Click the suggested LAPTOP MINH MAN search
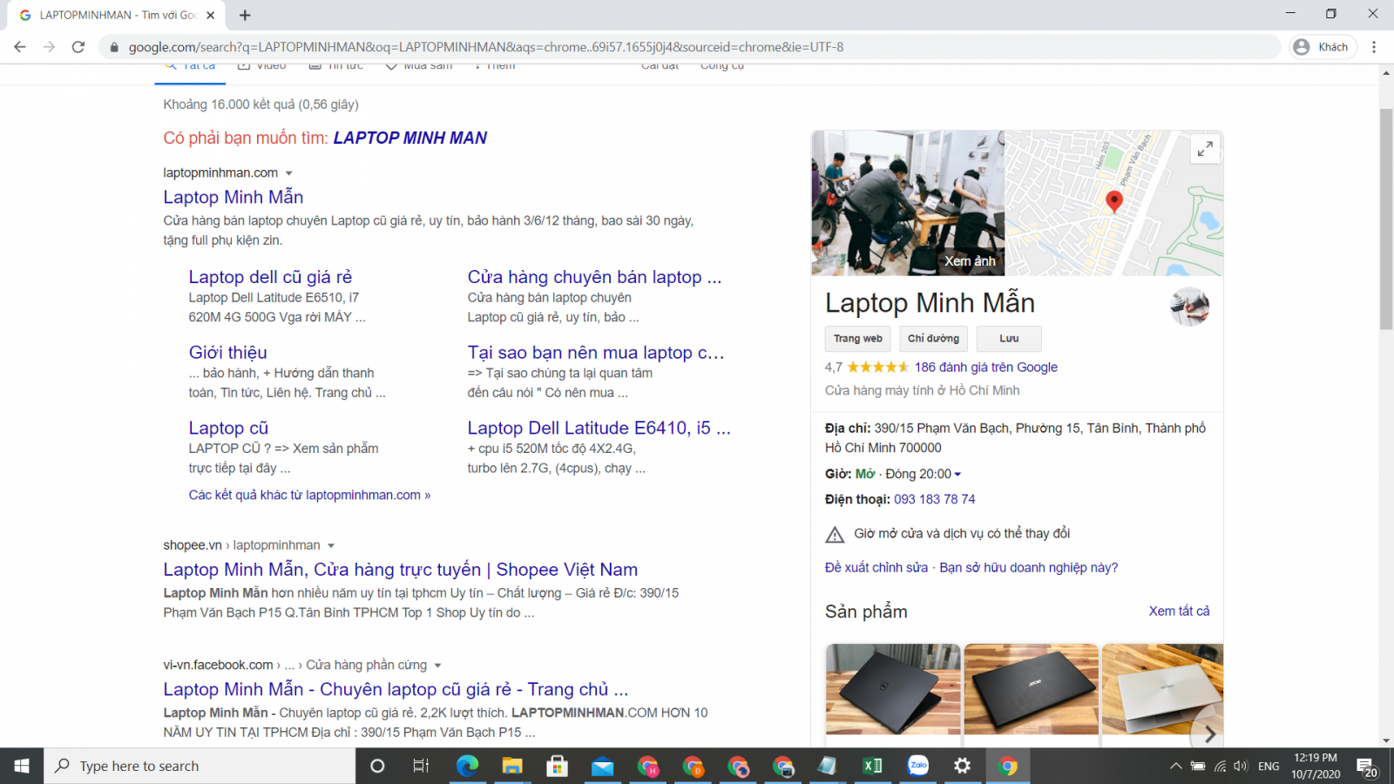 tap(409, 138)
